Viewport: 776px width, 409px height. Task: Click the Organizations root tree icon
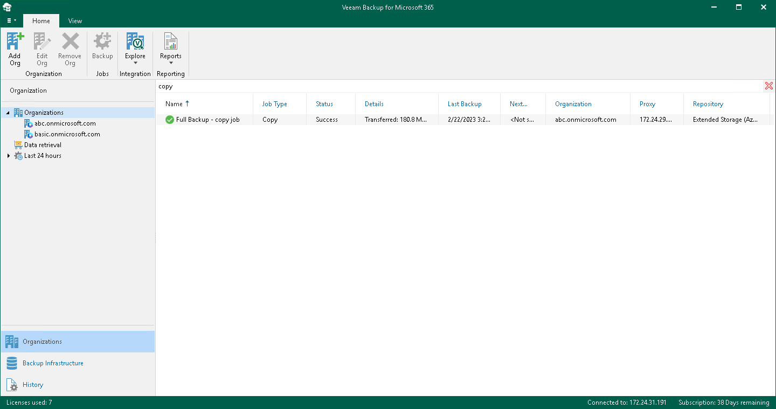pyautogui.click(x=18, y=113)
